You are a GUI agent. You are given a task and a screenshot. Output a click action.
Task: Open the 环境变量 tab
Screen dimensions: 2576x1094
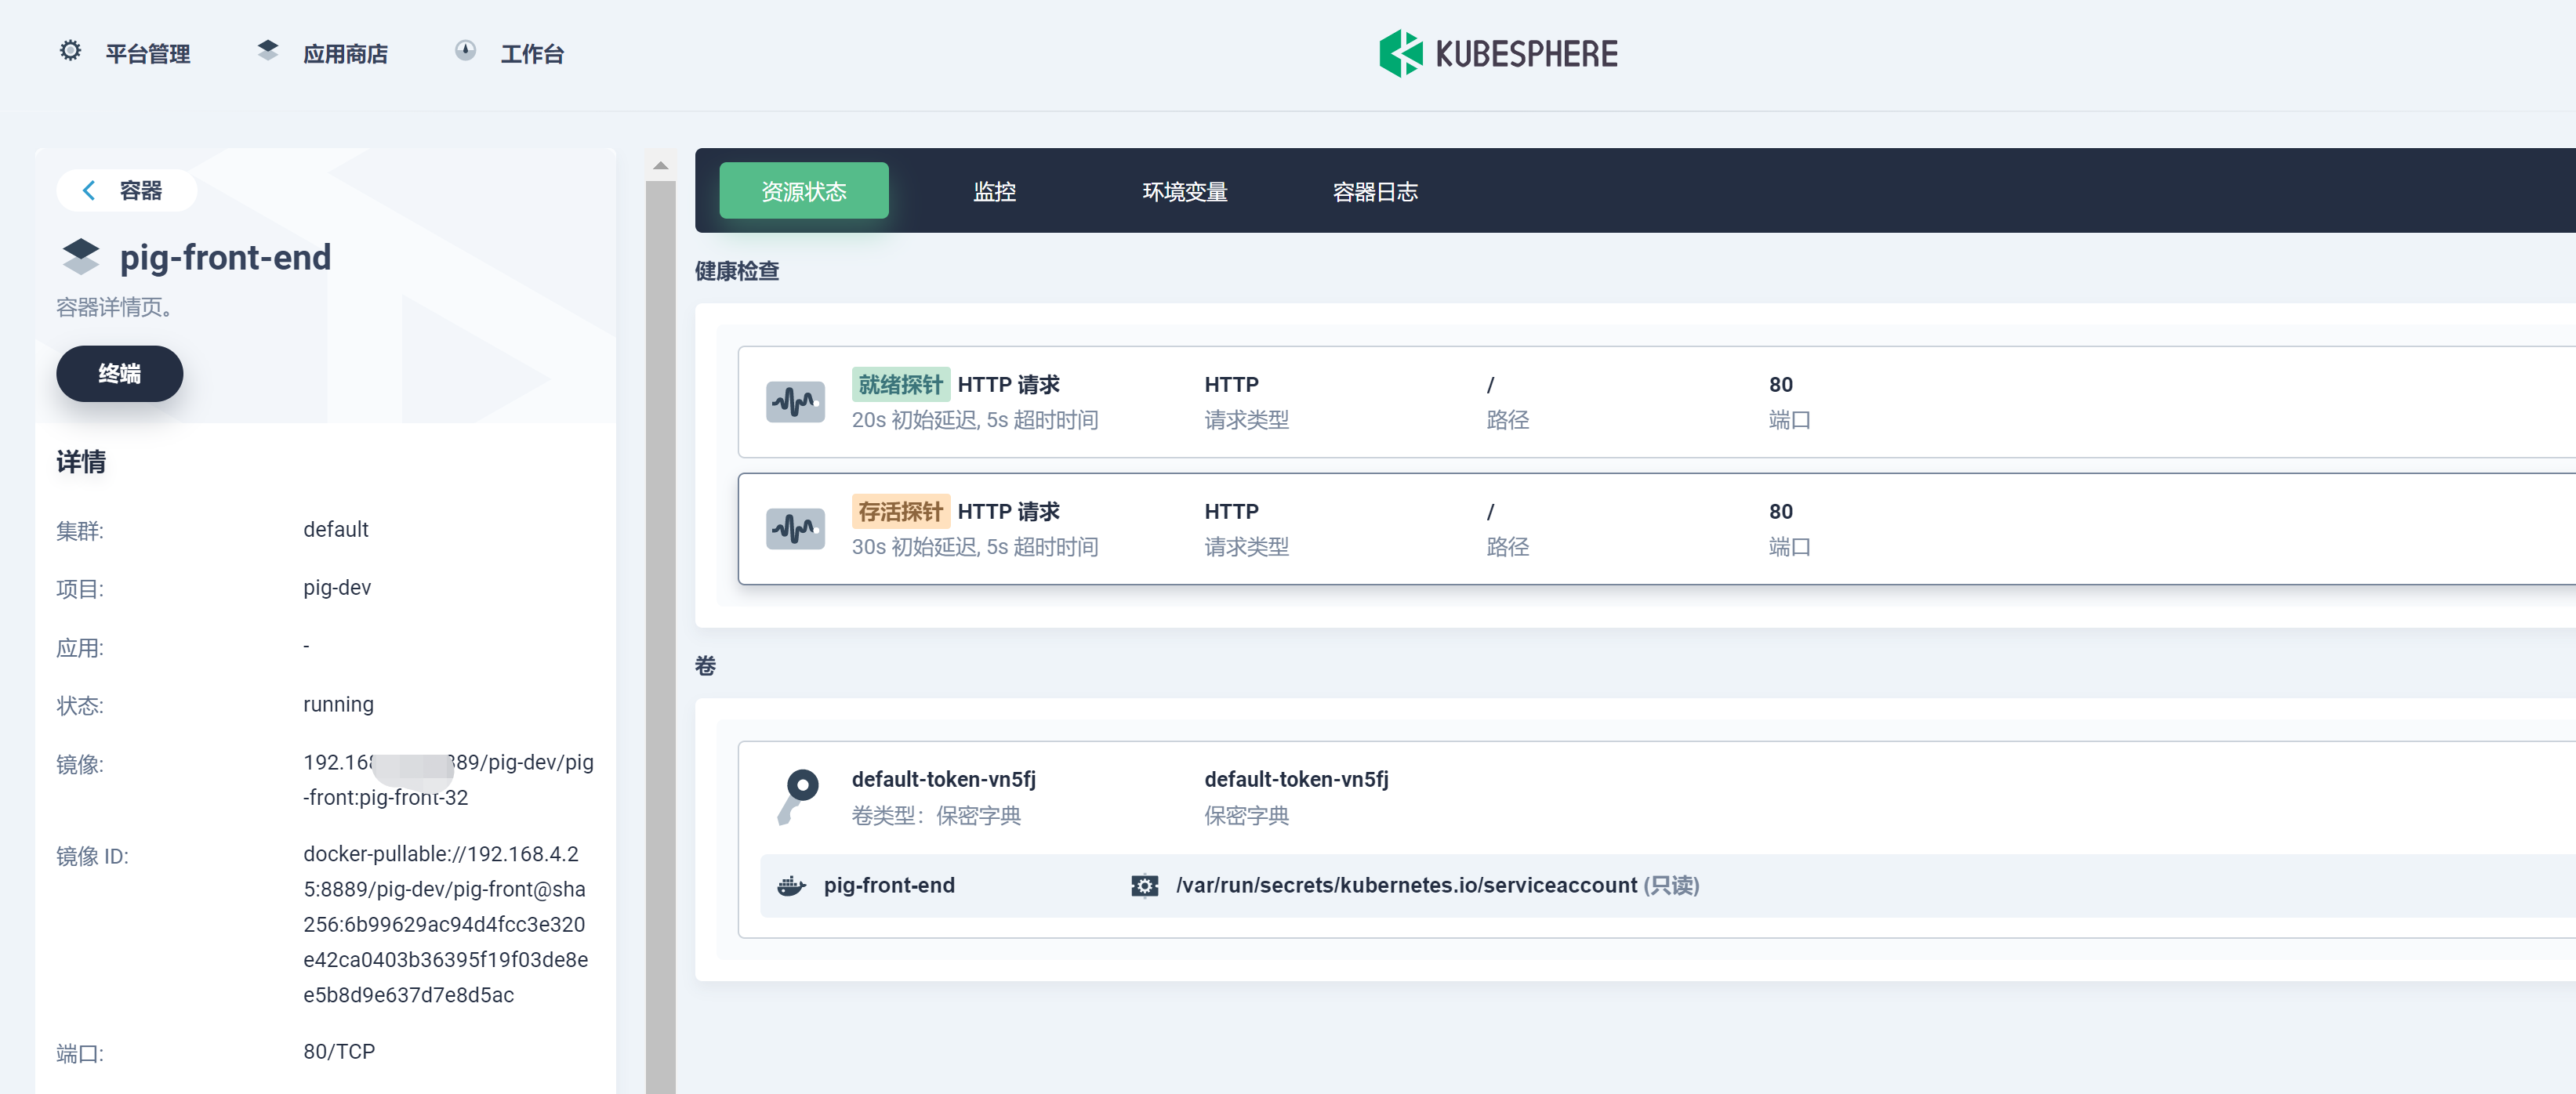[x=1184, y=191]
